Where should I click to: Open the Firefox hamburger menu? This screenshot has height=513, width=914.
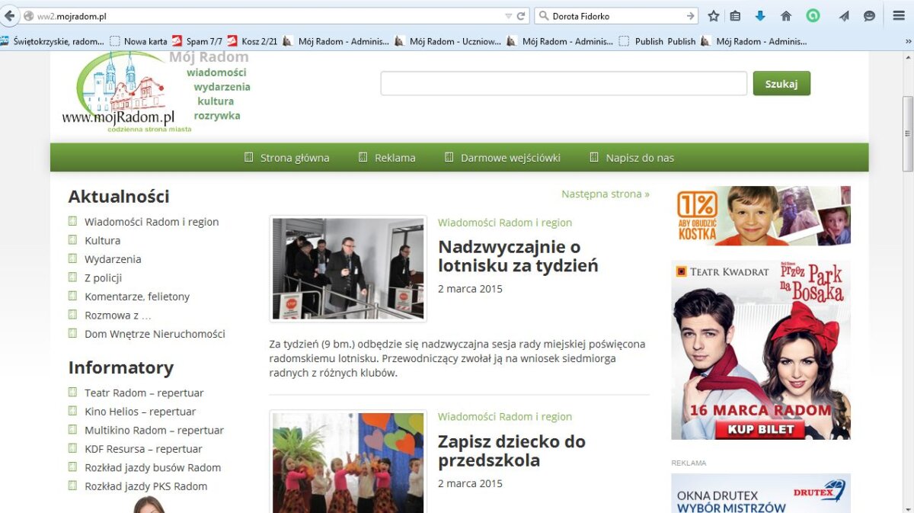pos(899,16)
